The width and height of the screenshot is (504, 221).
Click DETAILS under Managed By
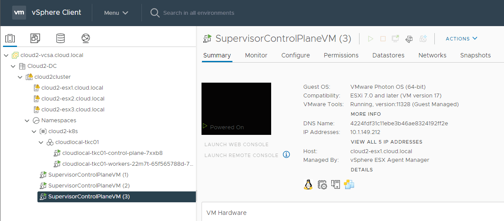coord(362,170)
